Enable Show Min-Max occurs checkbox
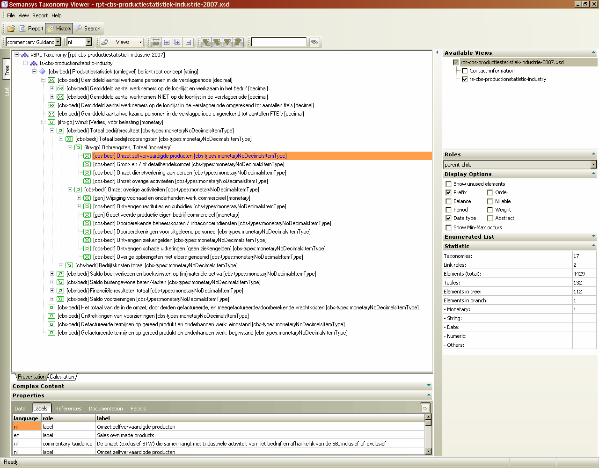The image size is (599, 468). [x=448, y=227]
